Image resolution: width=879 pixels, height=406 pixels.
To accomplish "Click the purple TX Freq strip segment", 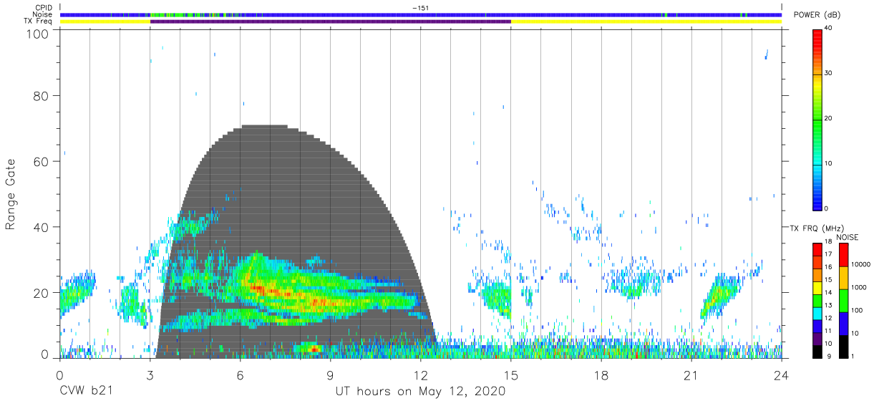I will coord(331,21).
